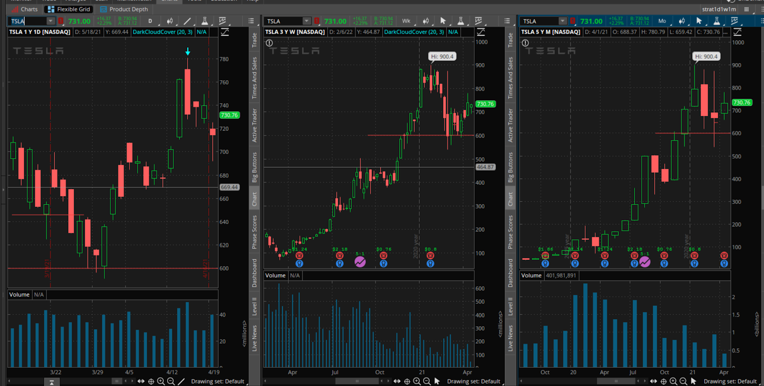
Task: Open chart style in left TSLA daily chart
Action: pyautogui.click(x=170, y=21)
